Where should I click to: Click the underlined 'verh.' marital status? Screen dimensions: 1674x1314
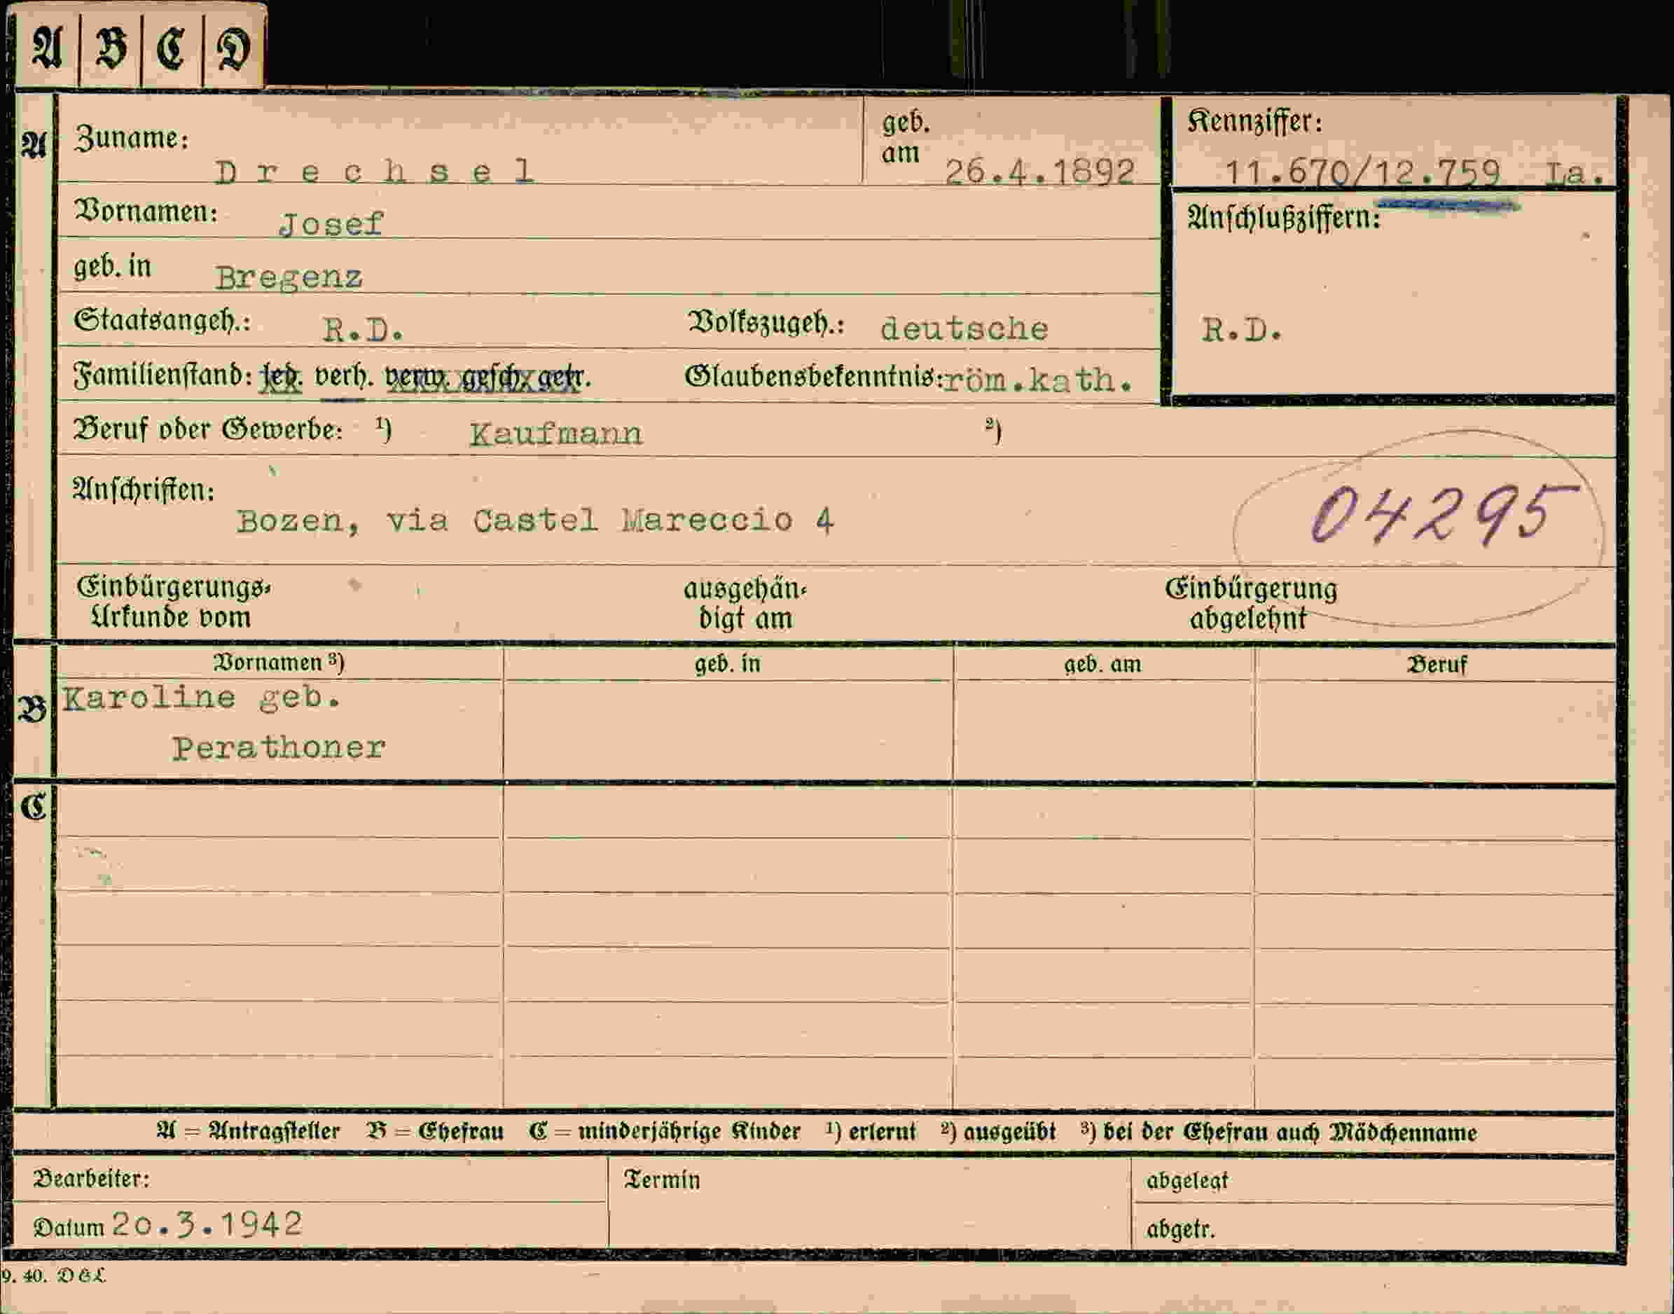(344, 375)
